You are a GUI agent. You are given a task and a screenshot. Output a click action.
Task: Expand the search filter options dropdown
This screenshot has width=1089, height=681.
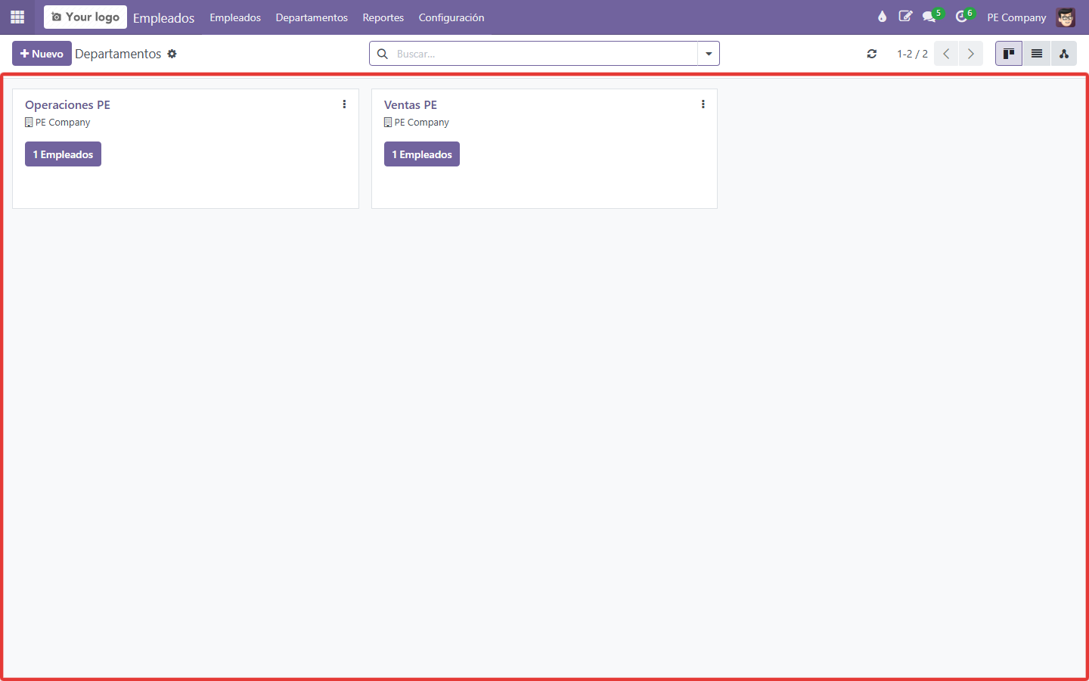709,54
